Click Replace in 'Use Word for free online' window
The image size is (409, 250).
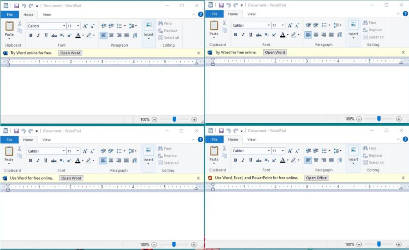[x=167, y=156]
